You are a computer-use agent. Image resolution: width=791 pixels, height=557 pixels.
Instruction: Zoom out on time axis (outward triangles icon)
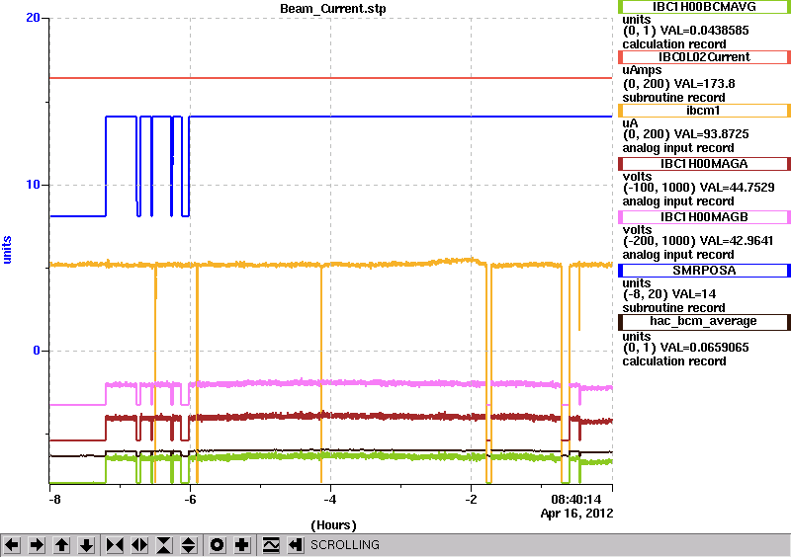[139, 545]
